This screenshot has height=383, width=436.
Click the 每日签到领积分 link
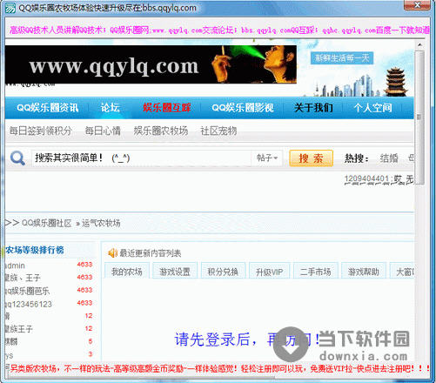(x=40, y=131)
